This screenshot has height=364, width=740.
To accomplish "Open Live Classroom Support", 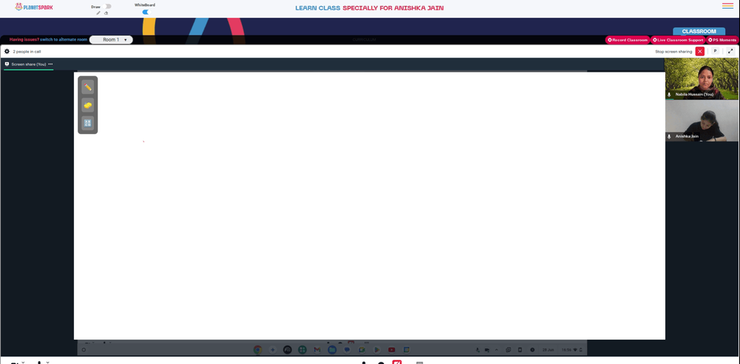I will tap(678, 40).
